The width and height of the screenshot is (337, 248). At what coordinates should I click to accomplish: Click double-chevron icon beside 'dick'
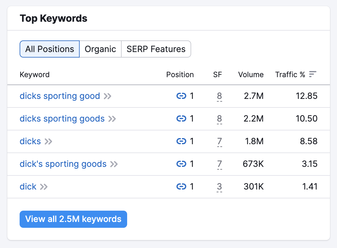44,187
